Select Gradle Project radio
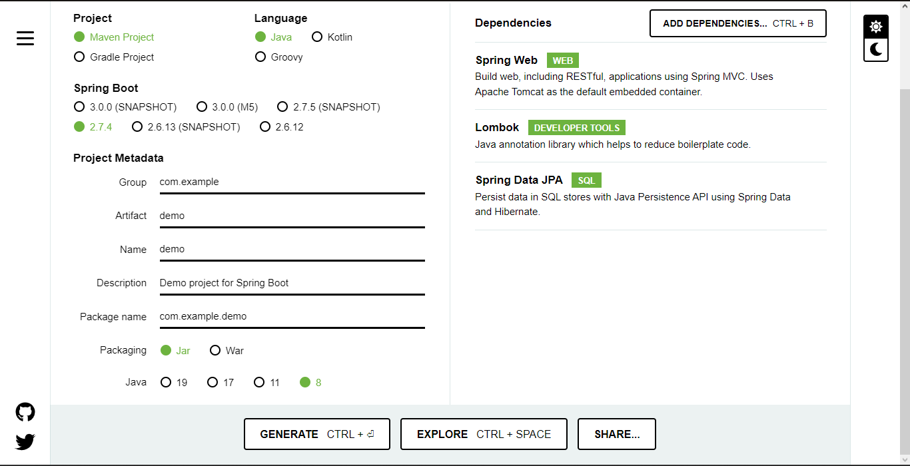This screenshot has width=910, height=466. tap(114, 57)
